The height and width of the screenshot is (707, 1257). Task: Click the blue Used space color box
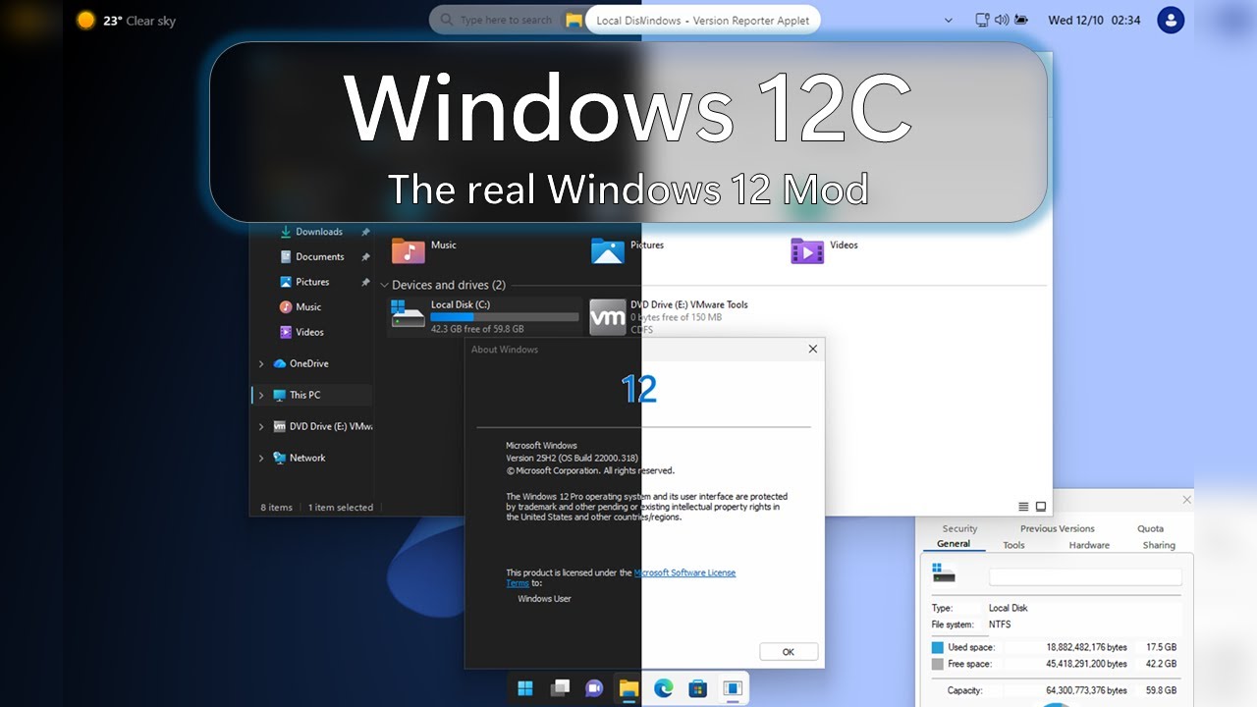(938, 648)
